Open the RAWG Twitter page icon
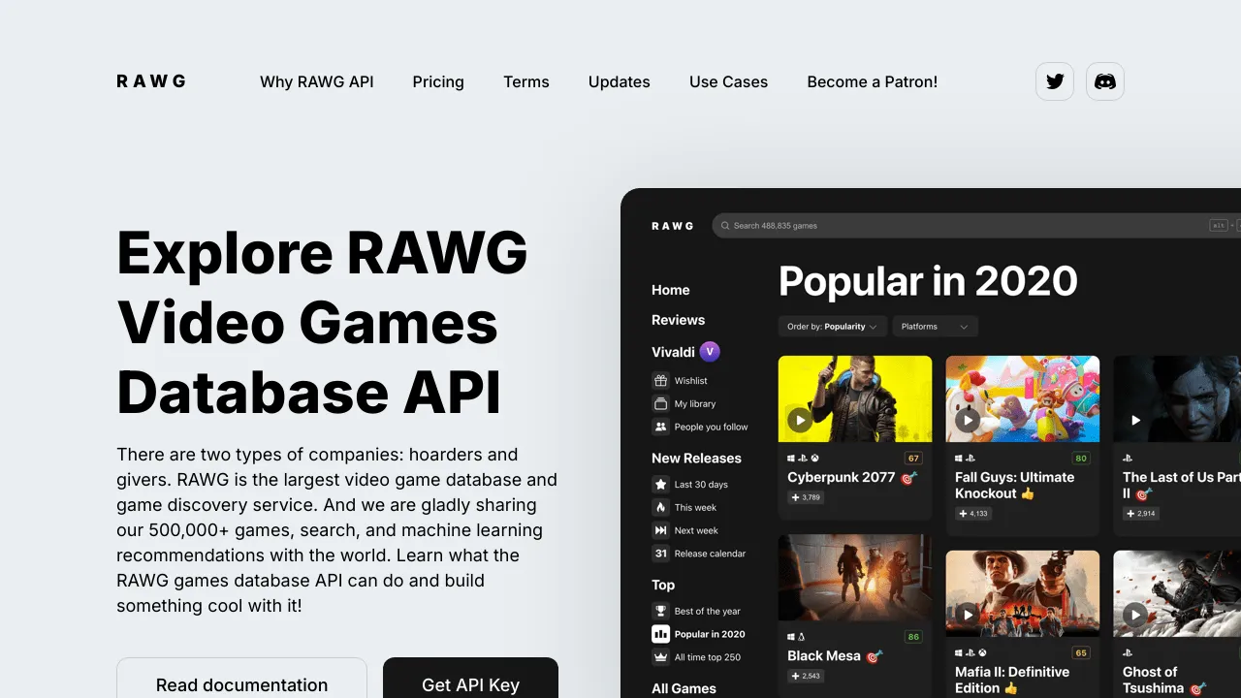 coord(1055,81)
